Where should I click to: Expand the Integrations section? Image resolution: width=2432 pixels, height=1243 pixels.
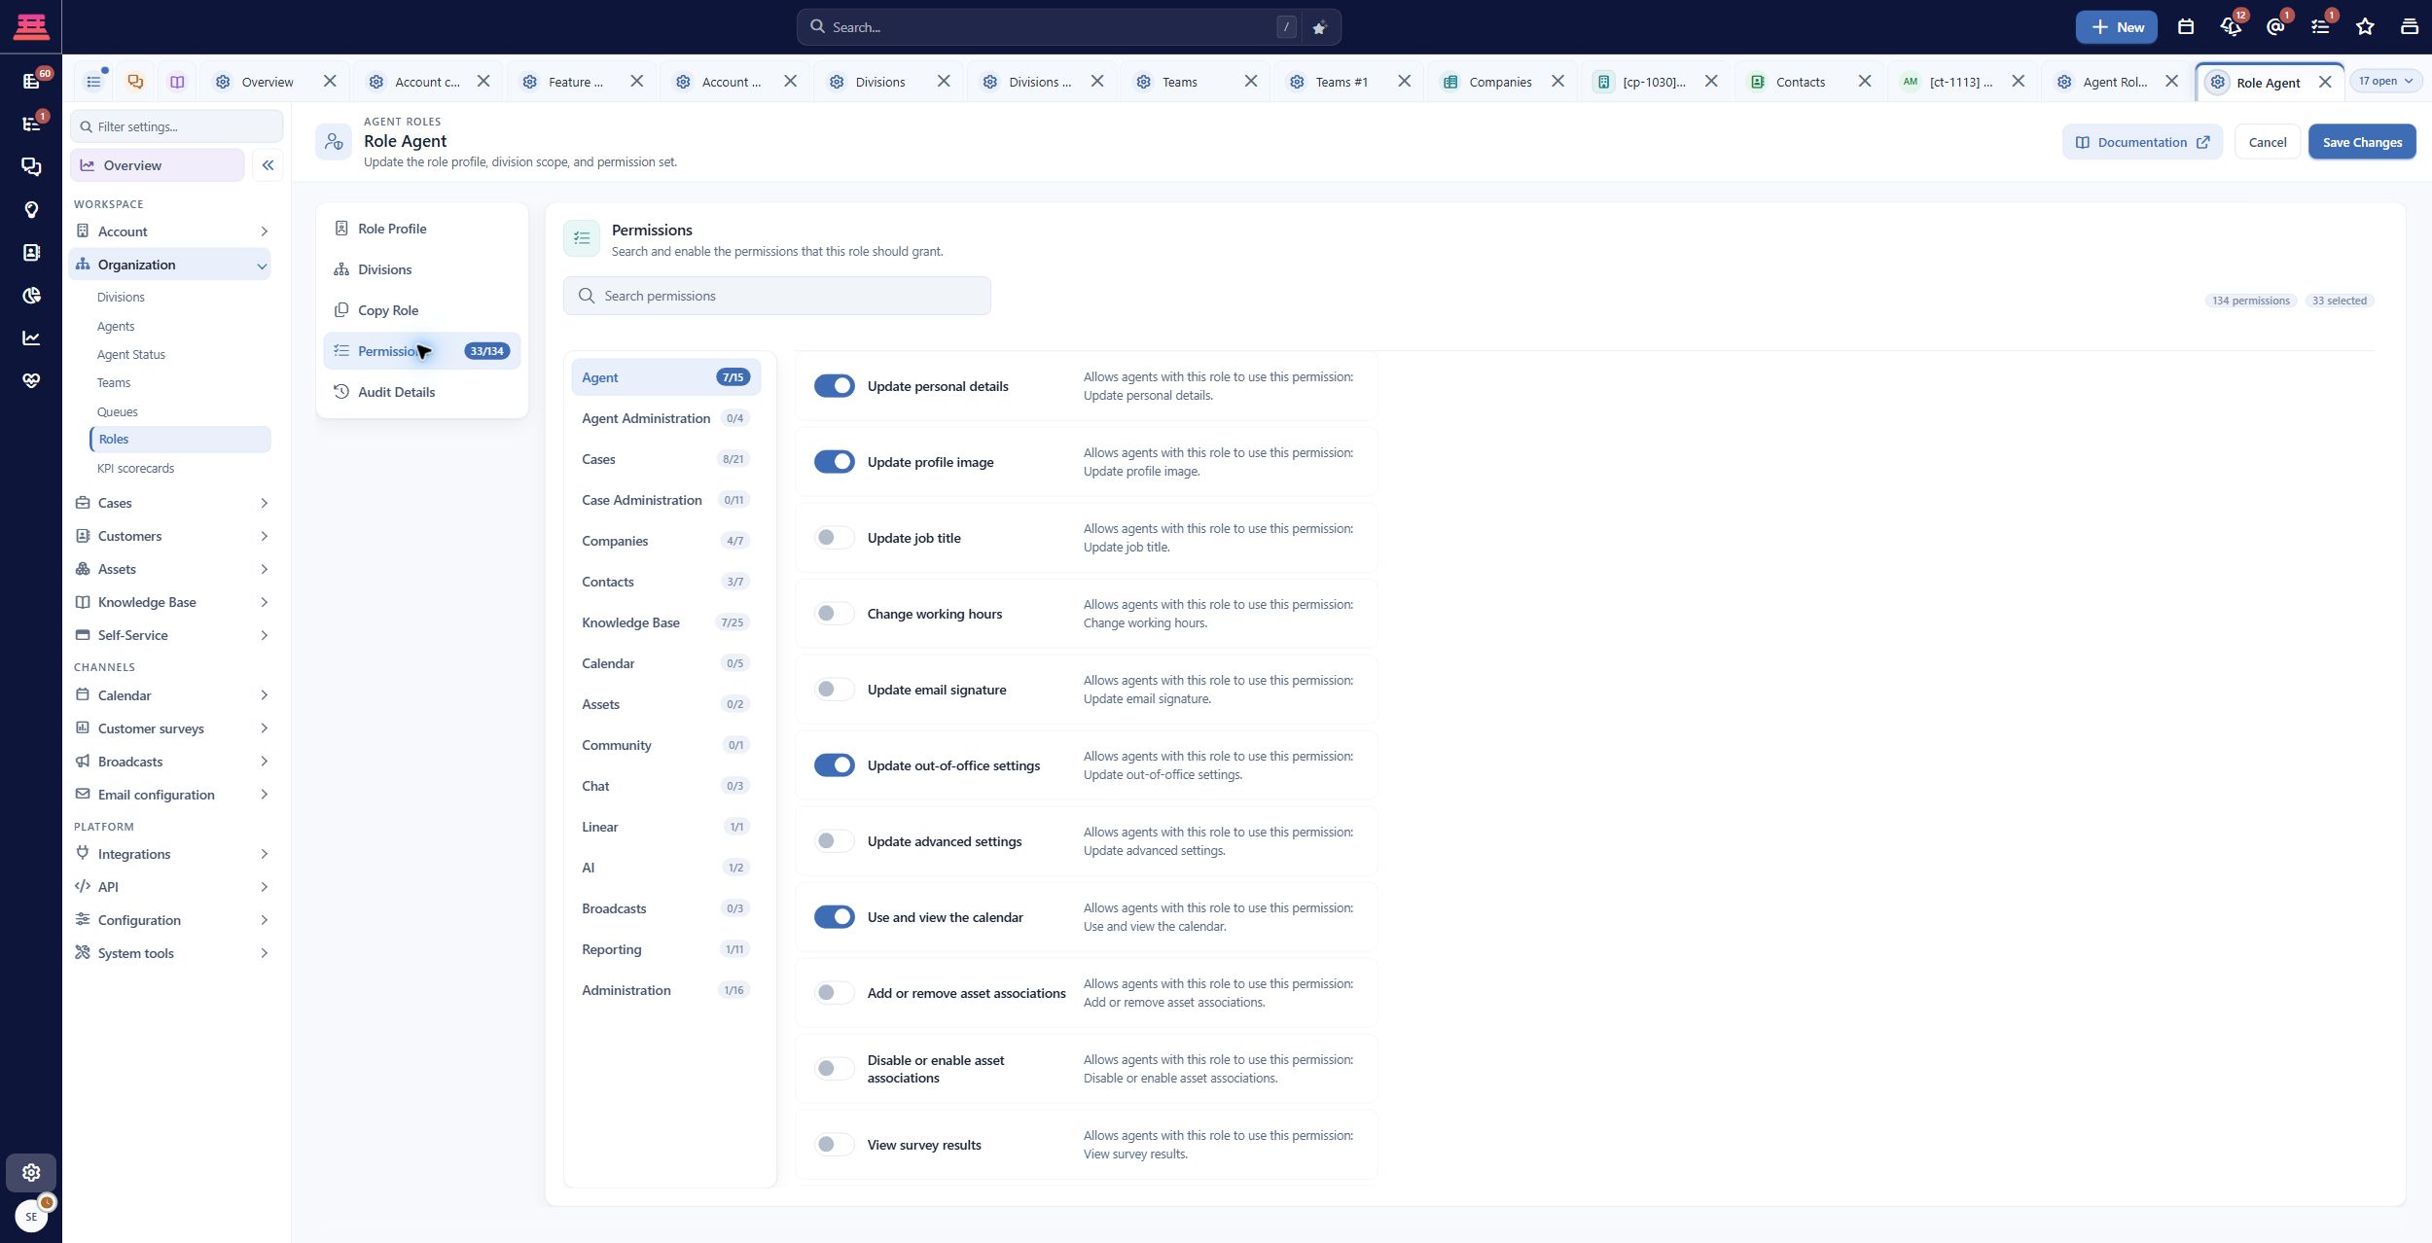tap(170, 854)
